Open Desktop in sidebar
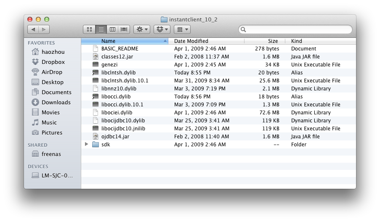The width and height of the screenshot is (380, 222). [x=53, y=82]
